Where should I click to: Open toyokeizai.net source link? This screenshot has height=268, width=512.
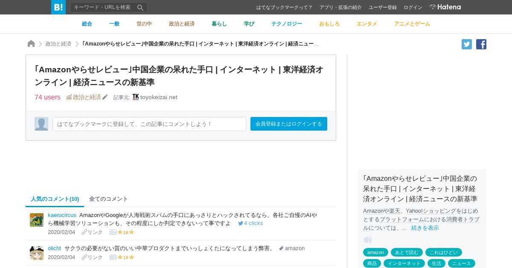[159, 97]
